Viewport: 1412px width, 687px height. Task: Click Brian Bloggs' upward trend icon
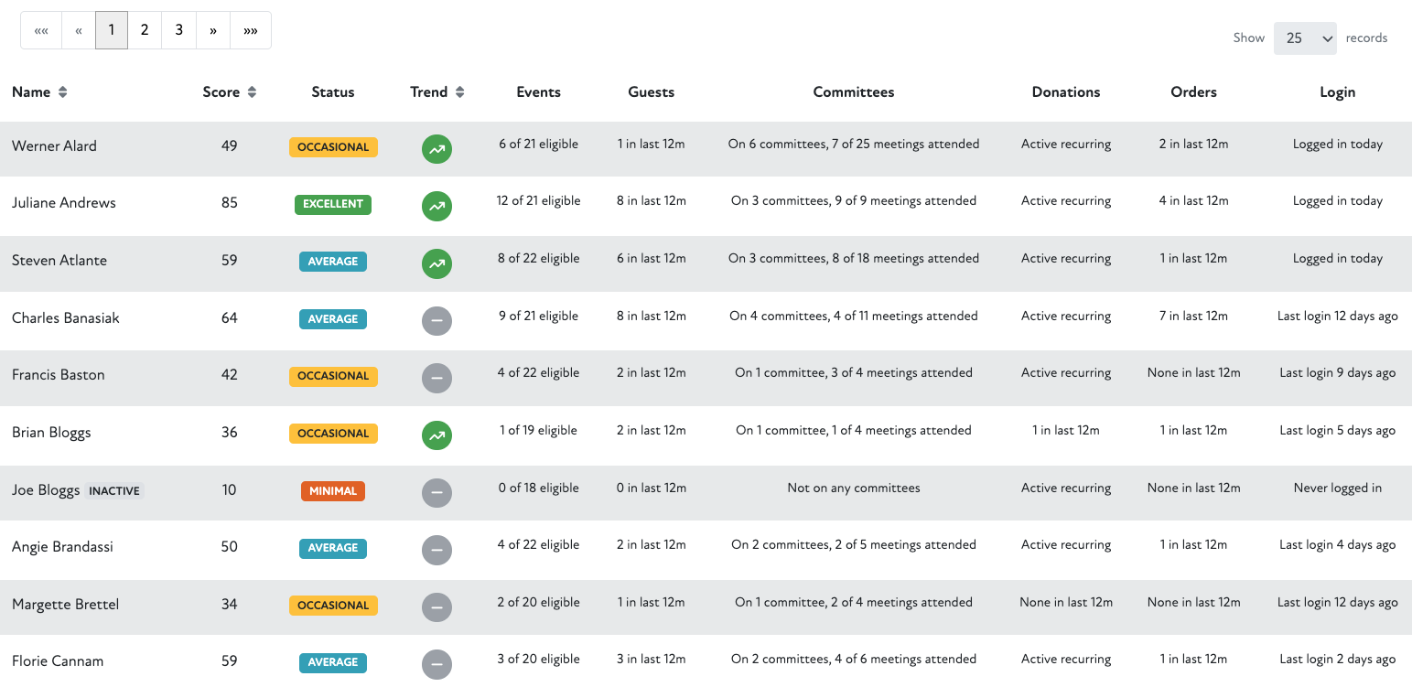(x=437, y=435)
